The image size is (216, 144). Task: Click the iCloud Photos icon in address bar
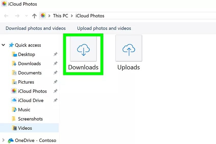[43, 16]
